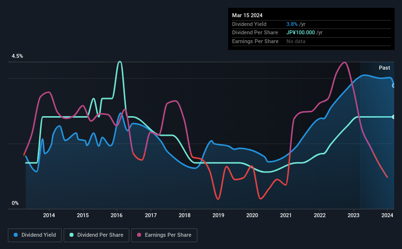Click the Mar 15 2024 tooltip date
Screen dimensions: 402x249
(x=247, y=15)
